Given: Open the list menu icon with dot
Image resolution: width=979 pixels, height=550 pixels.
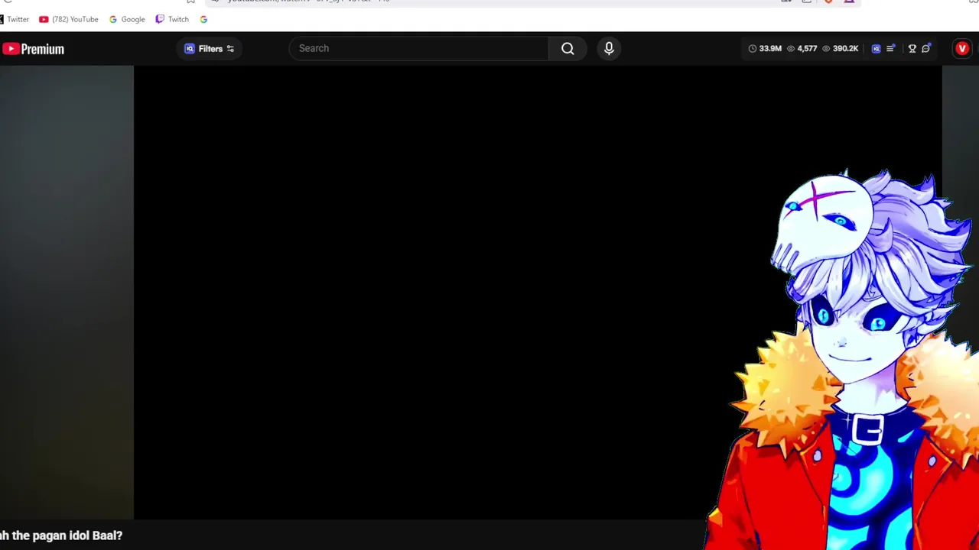Looking at the screenshot, I should (x=890, y=49).
